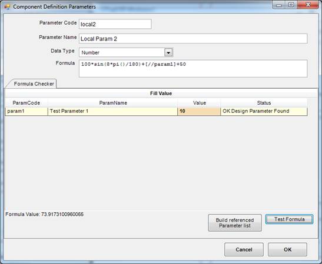
Task: Click the Value column header
Action: tap(199, 103)
